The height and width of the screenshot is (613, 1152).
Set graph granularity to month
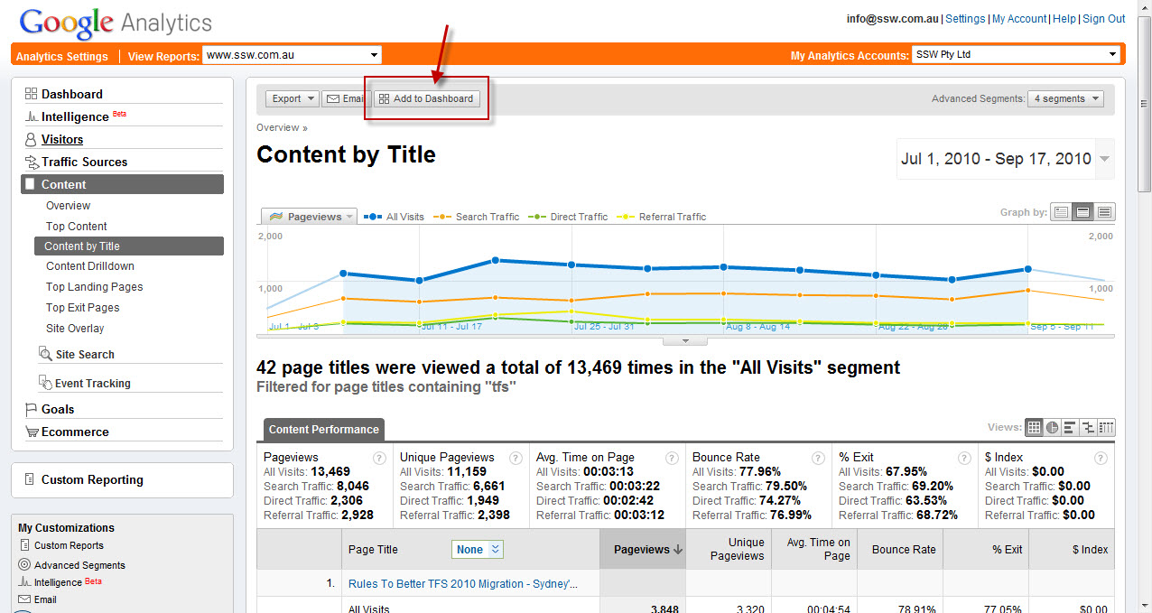1105,212
